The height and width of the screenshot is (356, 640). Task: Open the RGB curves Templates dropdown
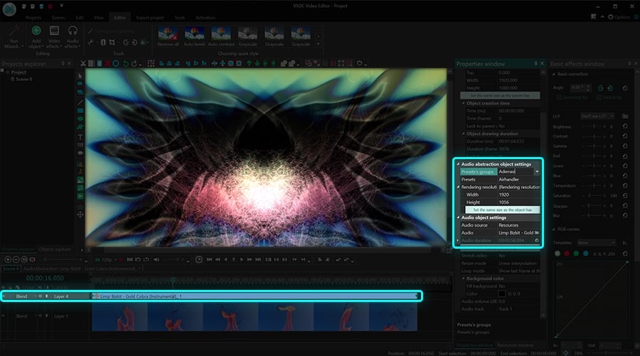(597, 242)
